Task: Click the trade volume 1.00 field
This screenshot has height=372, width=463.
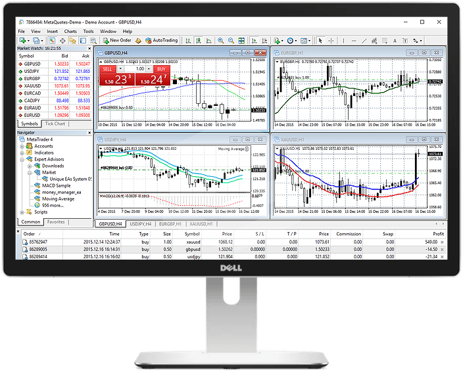Action: 135,69
